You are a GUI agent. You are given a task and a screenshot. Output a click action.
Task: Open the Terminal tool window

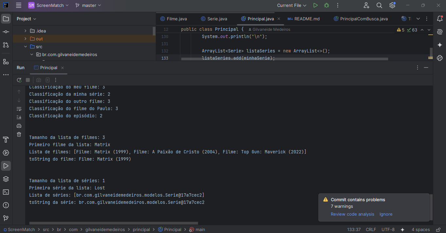tap(6, 192)
